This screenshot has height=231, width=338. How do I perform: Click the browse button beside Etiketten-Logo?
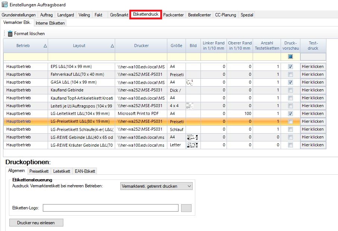[x=186, y=208]
